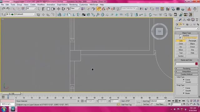
Task: Toggle the Angle Snap icon
Action: (103, 9)
